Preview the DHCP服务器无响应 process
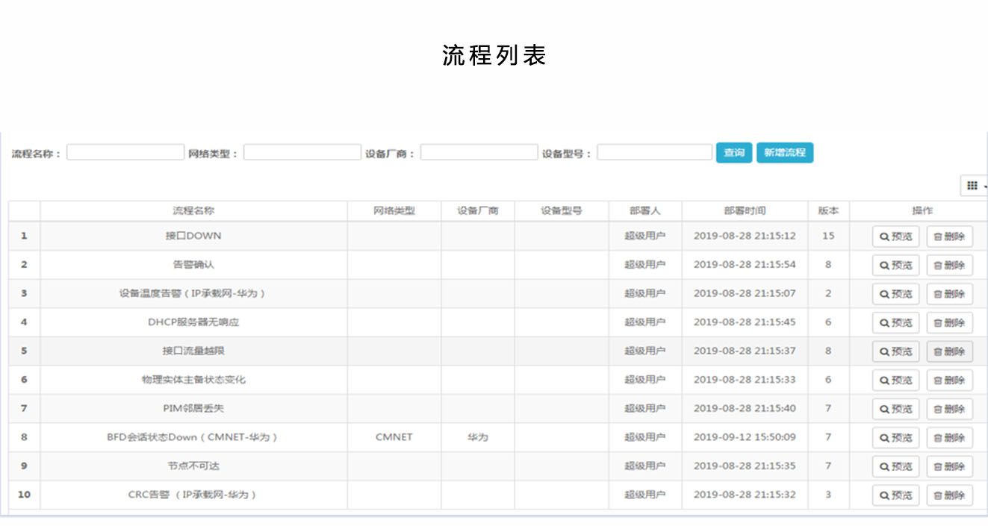 click(895, 323)
